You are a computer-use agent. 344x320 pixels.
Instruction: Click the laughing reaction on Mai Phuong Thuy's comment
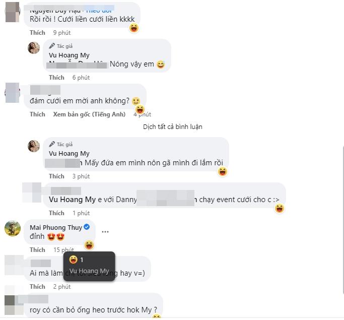[89, 245]
